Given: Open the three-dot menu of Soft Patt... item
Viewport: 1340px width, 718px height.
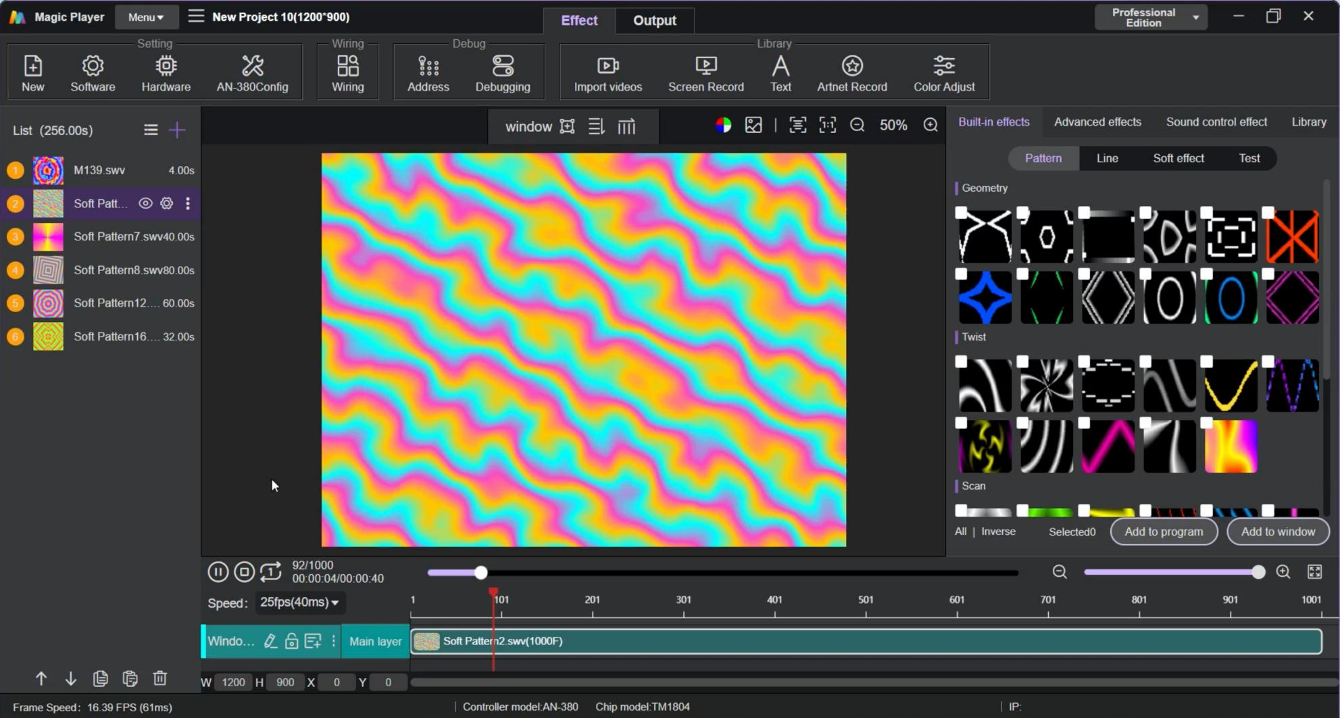Looking at the screenshot, I should [x=188, y=203].
